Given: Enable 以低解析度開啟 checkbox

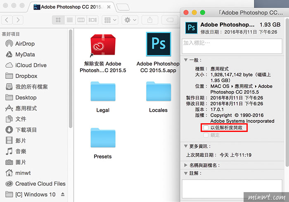Looking at the screenshot, I should 206,127.
